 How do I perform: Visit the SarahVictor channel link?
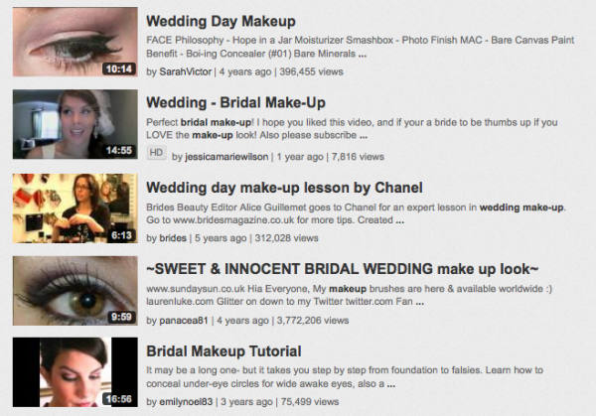[186, 71]
